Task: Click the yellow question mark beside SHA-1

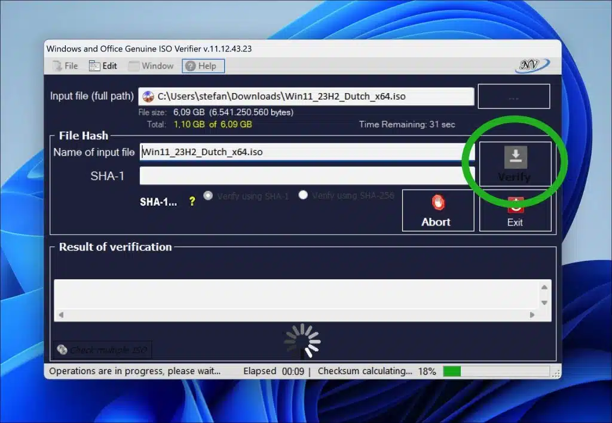Action: 191,202
